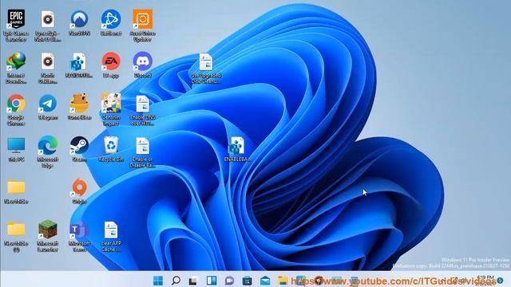Launch the Origin desktop shortcut

click(x=79, y=191)
